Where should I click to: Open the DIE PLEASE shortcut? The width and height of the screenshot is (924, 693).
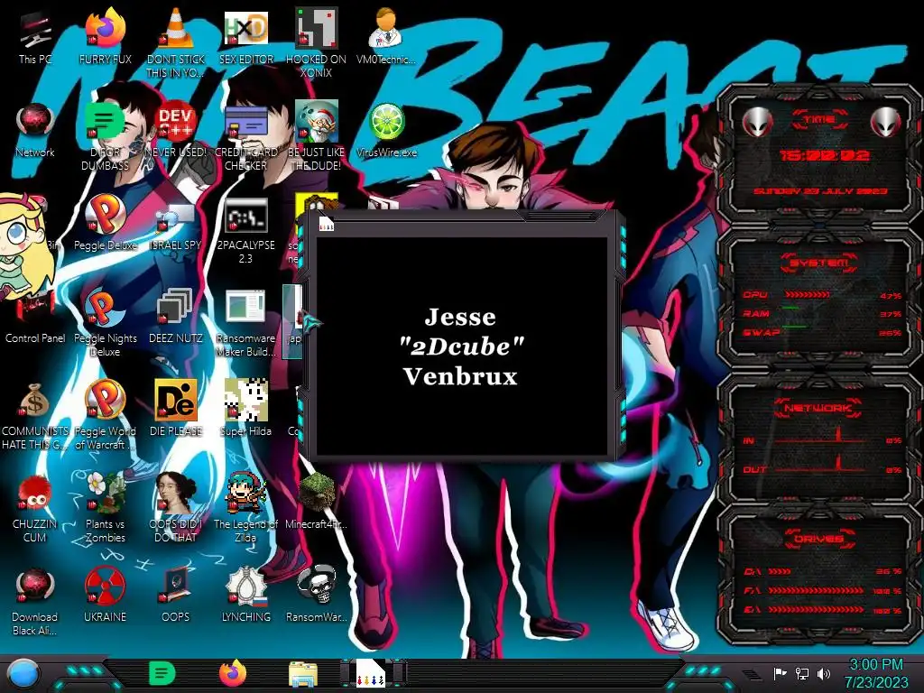(176, 408)
